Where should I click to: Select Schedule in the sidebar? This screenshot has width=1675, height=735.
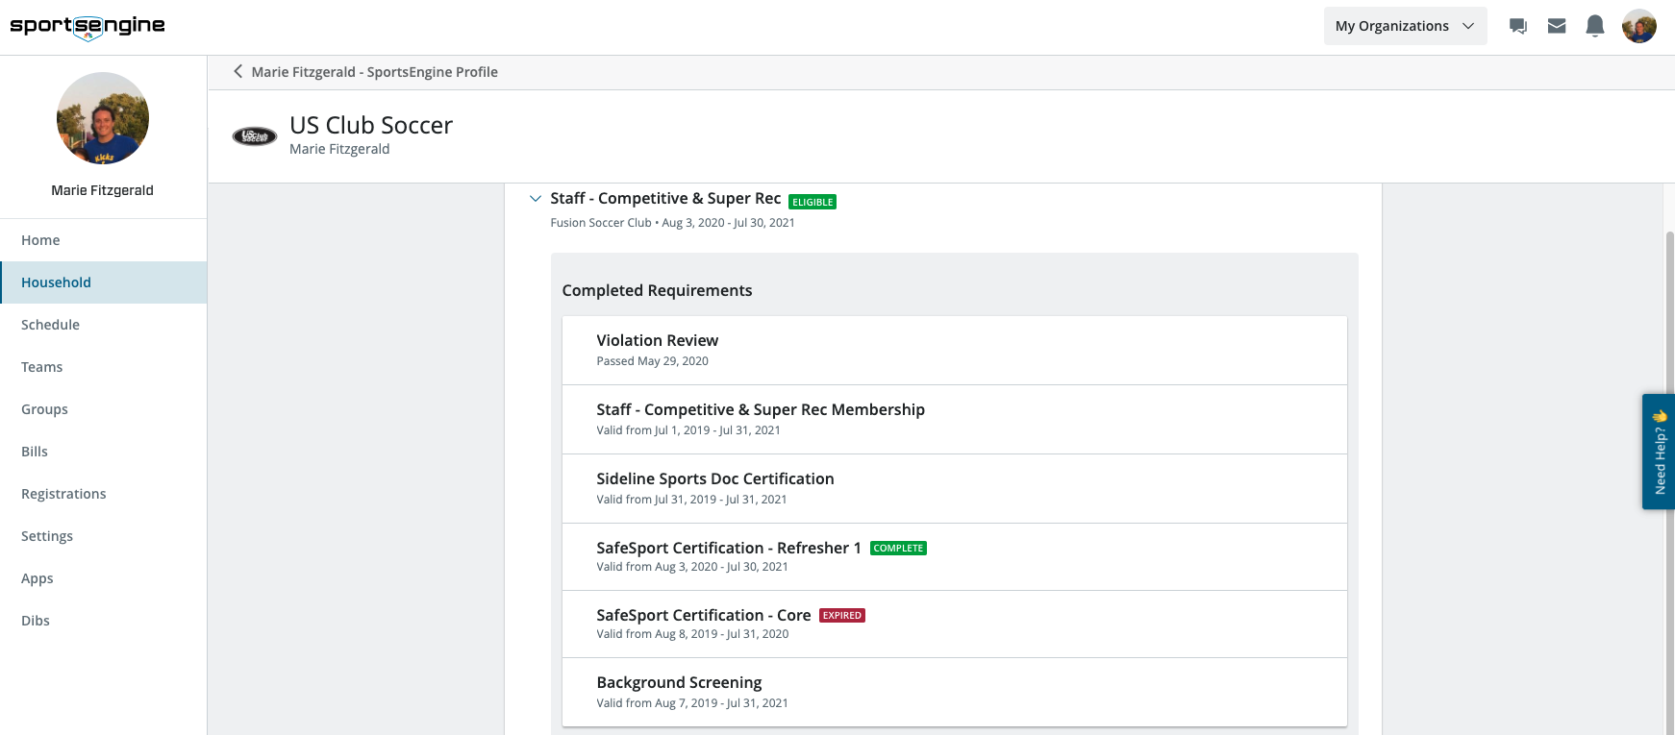click(50, 325)
